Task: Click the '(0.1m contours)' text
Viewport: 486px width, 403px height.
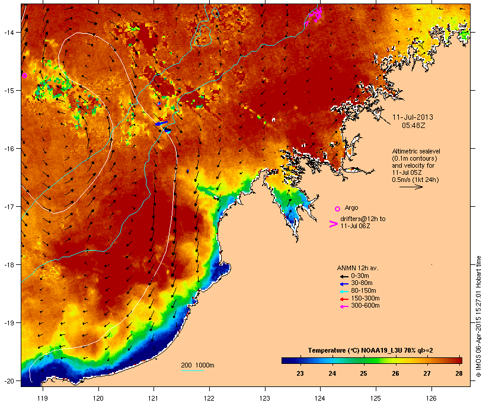Action: [414, 158]
